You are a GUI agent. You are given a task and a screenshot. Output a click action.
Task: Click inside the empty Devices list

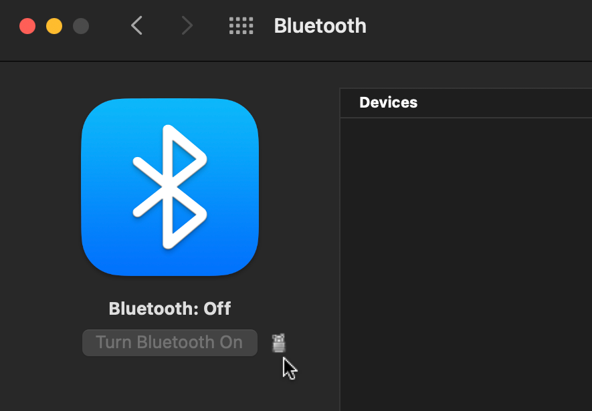[x=466, y=264]
